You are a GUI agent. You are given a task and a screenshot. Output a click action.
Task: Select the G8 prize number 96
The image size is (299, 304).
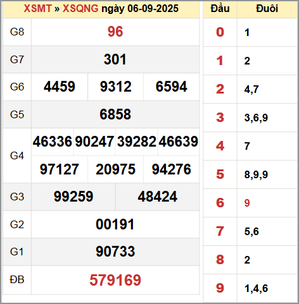[x=115, y=32]
